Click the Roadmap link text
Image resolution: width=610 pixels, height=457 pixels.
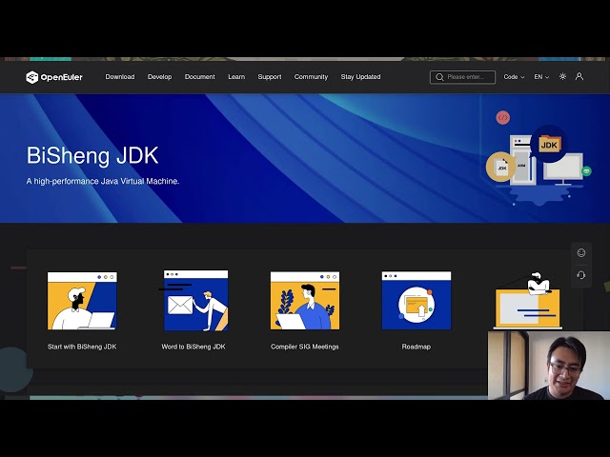pos(417,347)
